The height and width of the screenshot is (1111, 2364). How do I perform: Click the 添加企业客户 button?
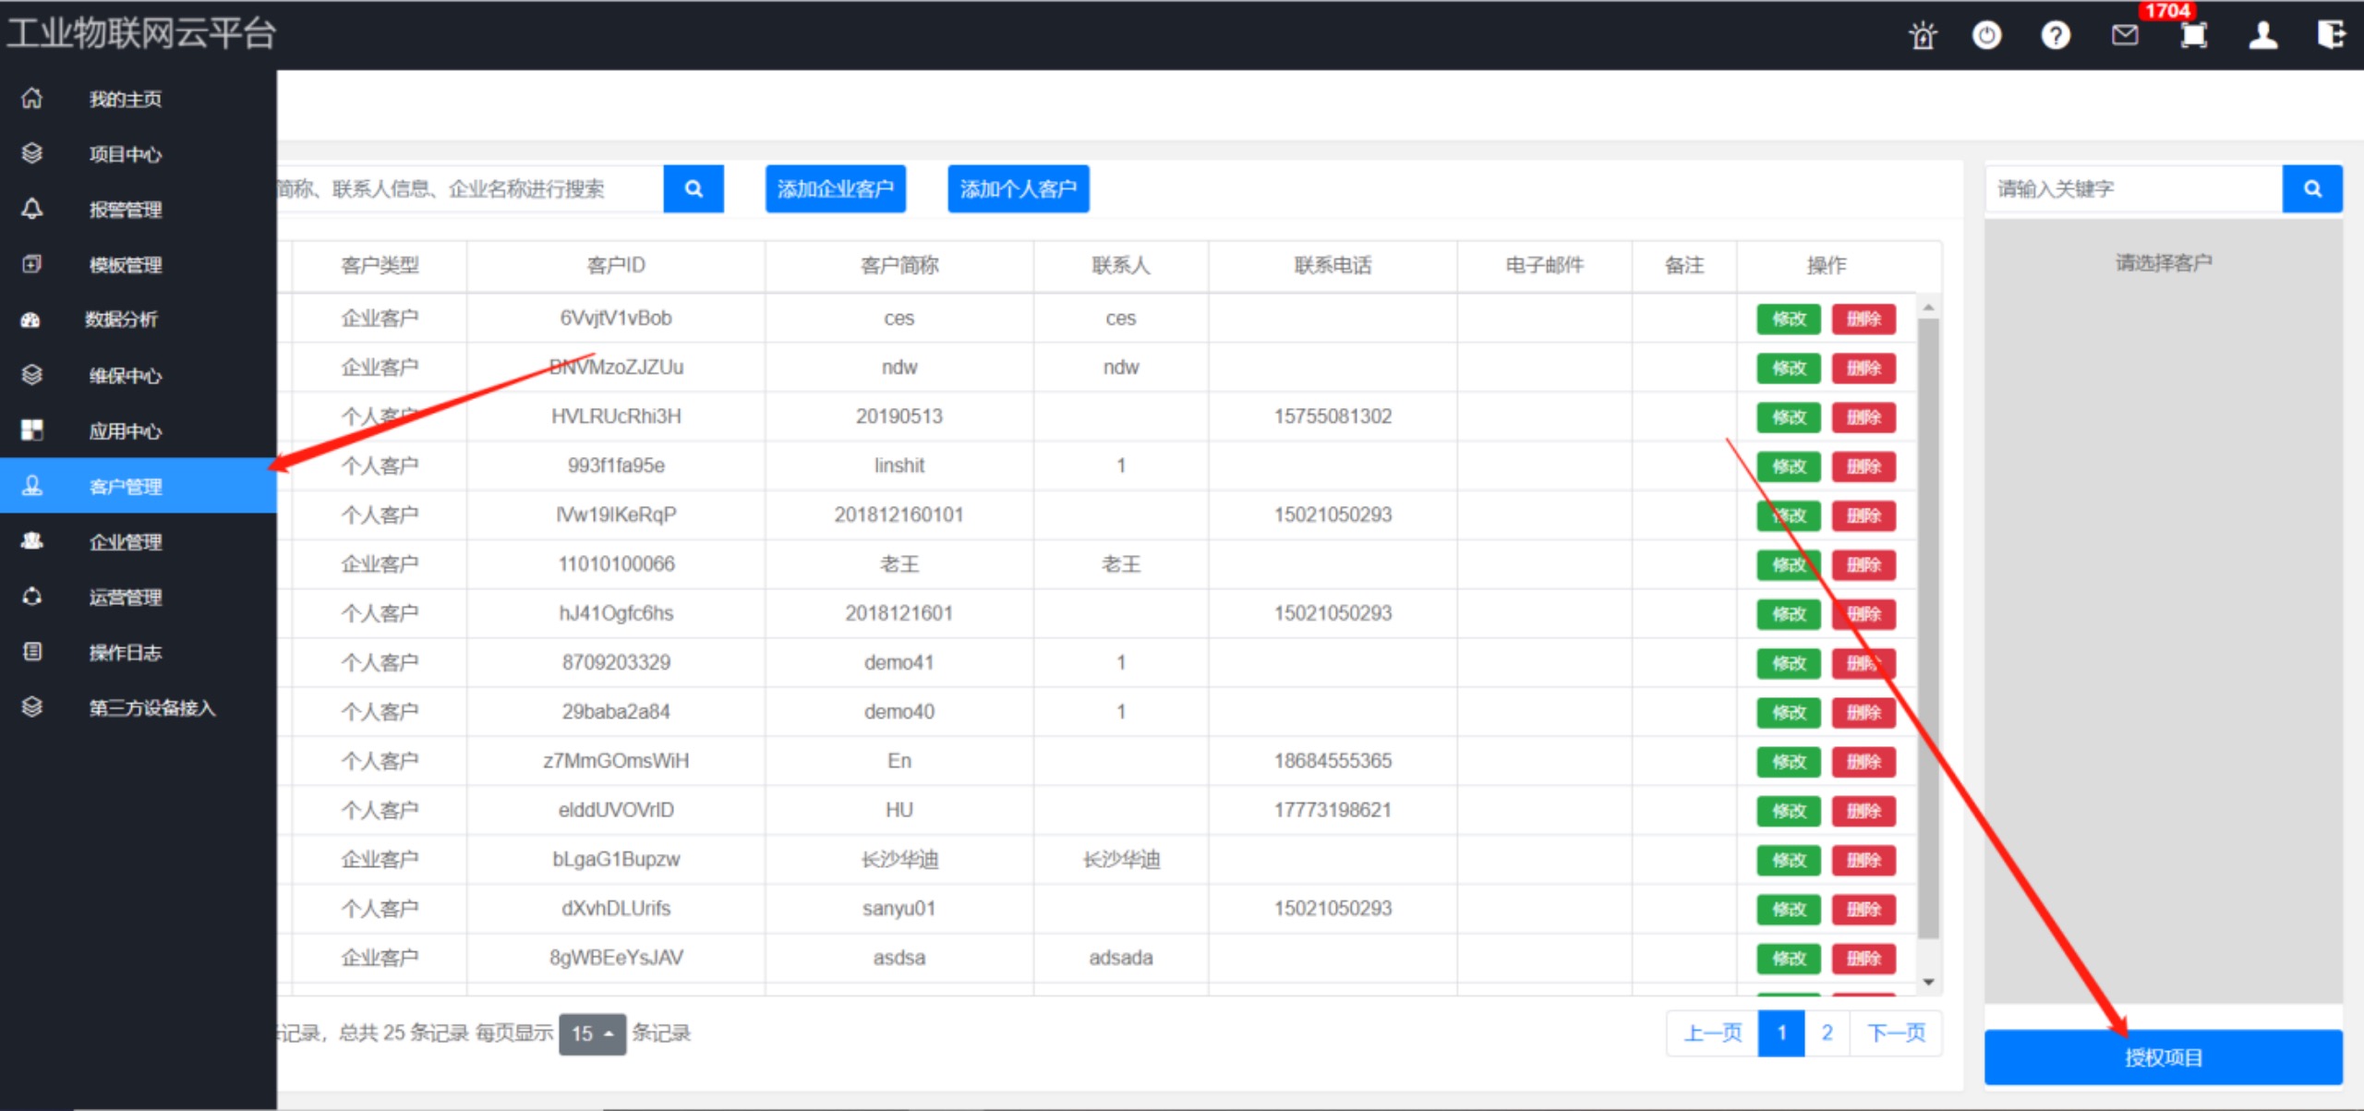coord(835,189)
